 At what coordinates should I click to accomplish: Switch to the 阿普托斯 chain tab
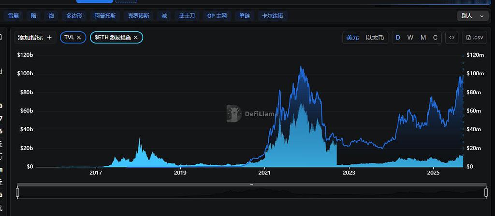click(x=105, y=16)
